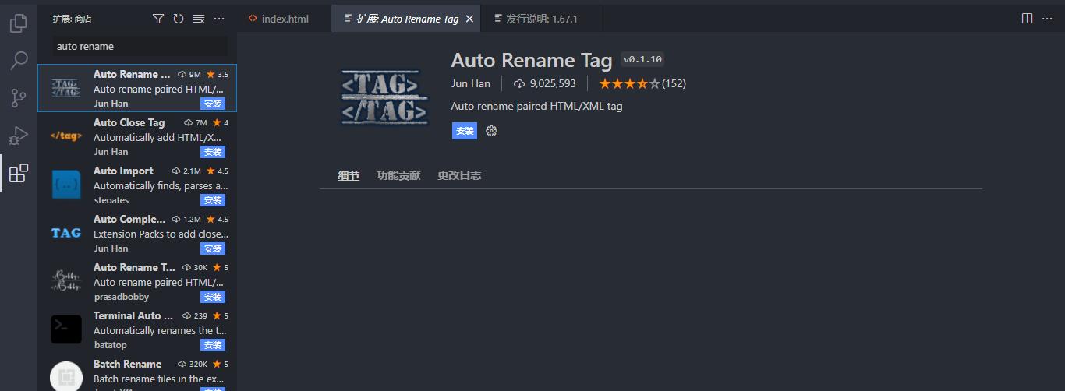This screenshot has height=391, width=1065.
Task: Click the 9,025,593 install count
Action: (545, 83)
